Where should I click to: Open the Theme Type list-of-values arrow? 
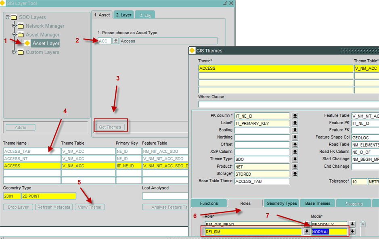pos(295,159)
